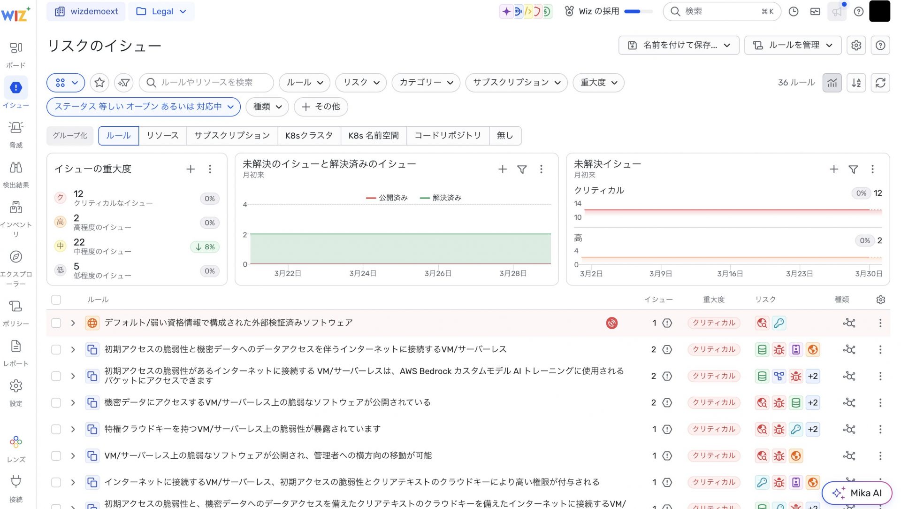The width and height of the screenshot is (901, 509).
Task: Click the Mika AI button
Action: point(857,493)
